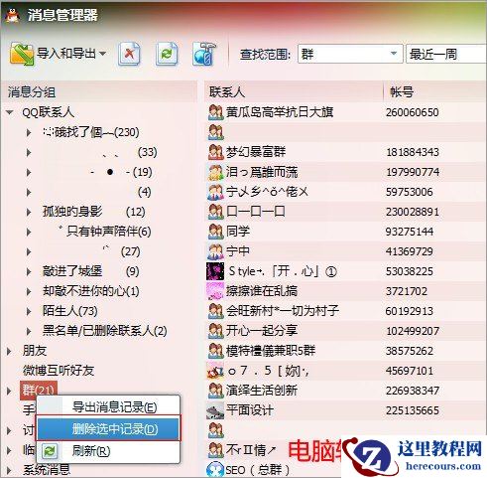Click group icon of 演绎生活创新

coord(216,391)
